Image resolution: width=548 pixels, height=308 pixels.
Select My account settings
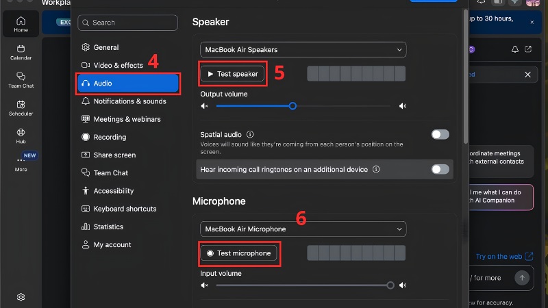[x=127, y=245]
